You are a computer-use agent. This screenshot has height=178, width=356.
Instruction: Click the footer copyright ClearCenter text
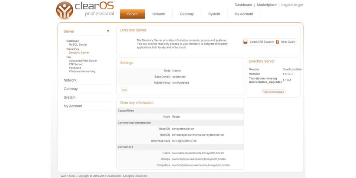104,176
